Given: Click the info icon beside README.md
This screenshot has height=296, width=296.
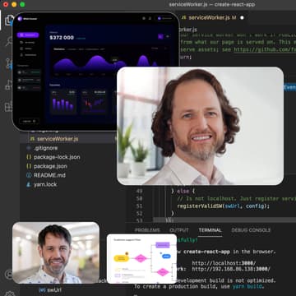Looking at the screenshot, I should pyautogui.click(x=29, y=175).
